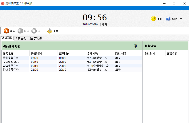Open the Help (帮助) question mark icon
The image size is (189, 123).
point(168,19)
